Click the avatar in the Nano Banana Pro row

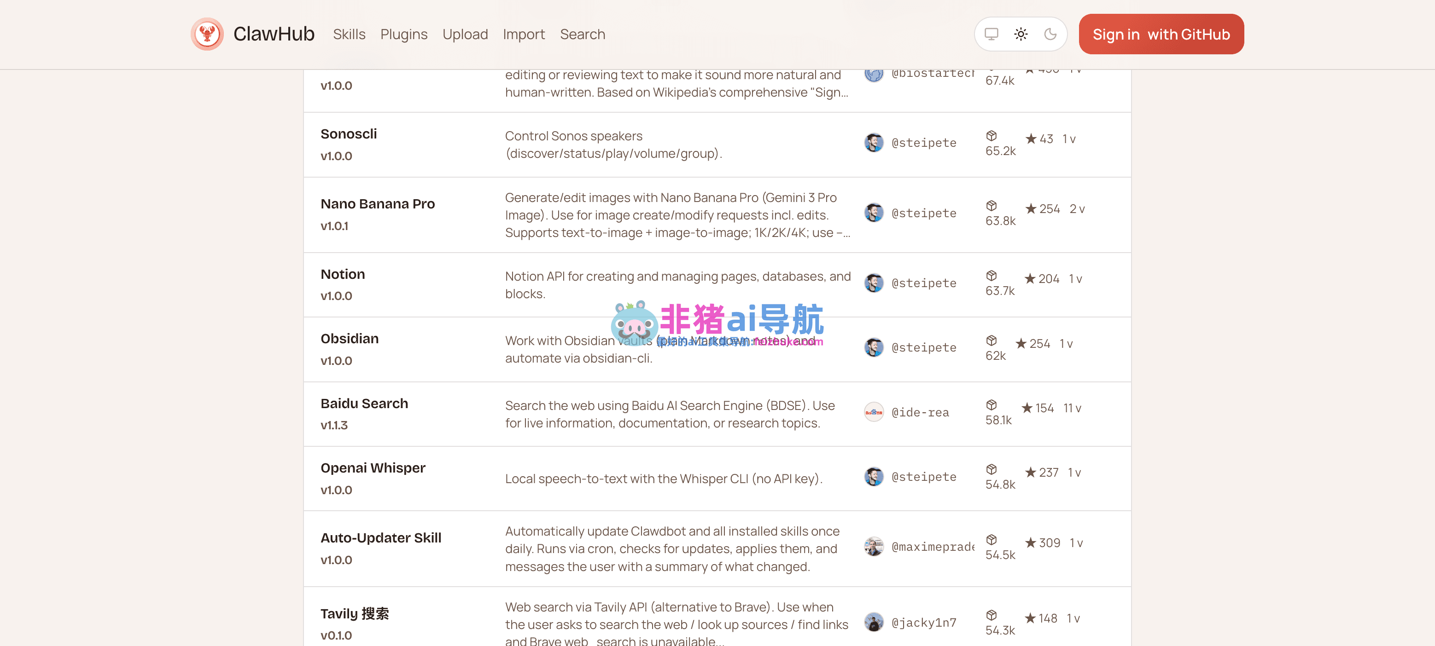(x=874, y=213)
